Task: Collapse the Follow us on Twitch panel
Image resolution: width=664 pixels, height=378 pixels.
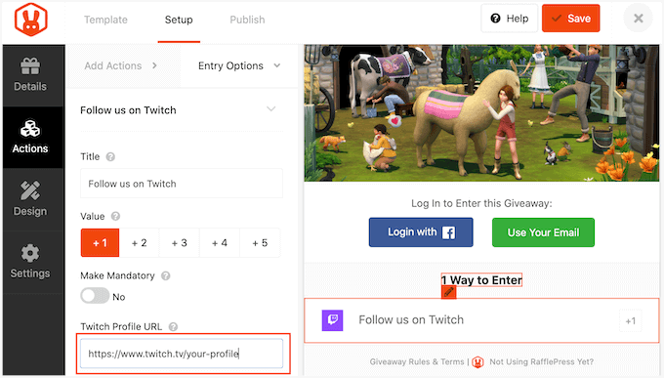Action: tap(271, 109)
